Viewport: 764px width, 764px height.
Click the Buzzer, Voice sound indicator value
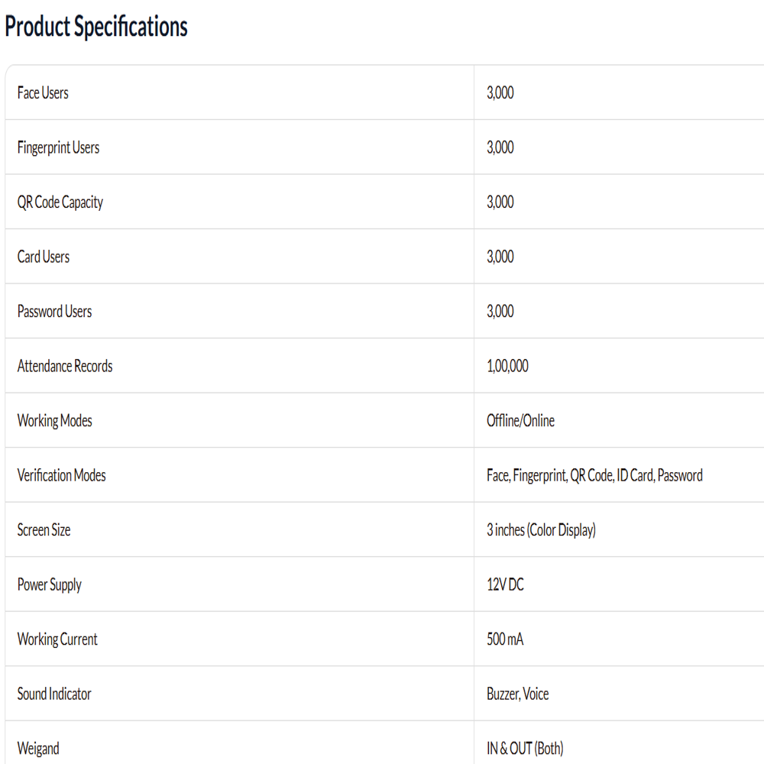click(517, 694)
